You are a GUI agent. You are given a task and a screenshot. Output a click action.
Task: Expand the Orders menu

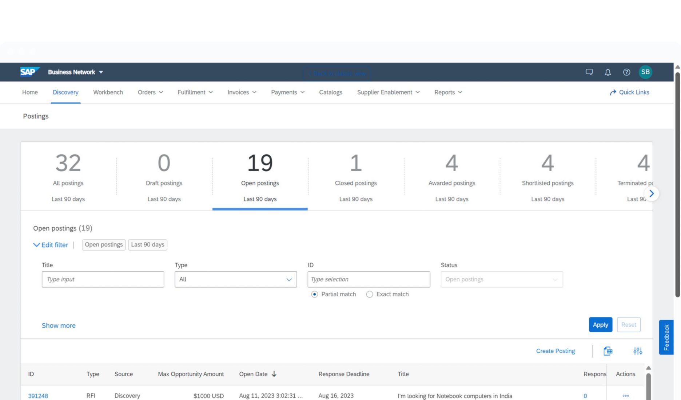[x=150, y=92]
